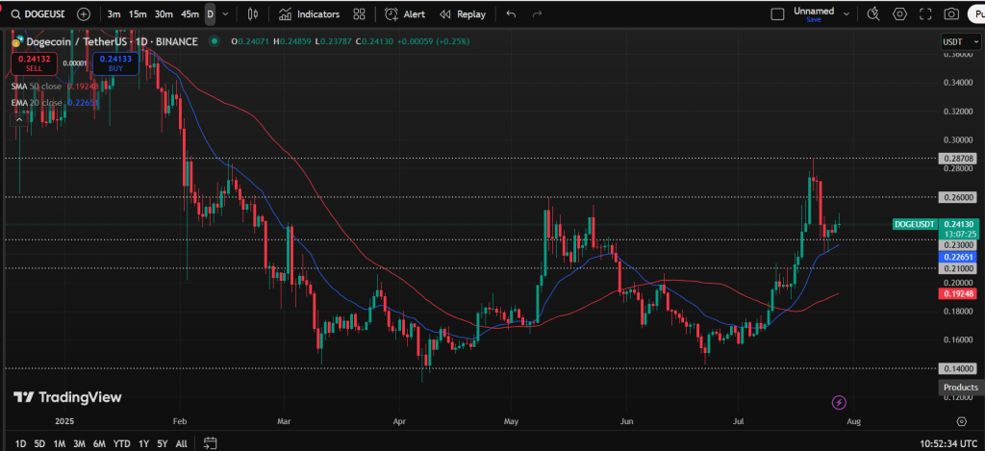
Task: Undo the last chart action
Action: [511, 13]
